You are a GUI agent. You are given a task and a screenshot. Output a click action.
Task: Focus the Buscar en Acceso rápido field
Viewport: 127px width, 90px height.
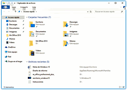click(x=109, y=12)
